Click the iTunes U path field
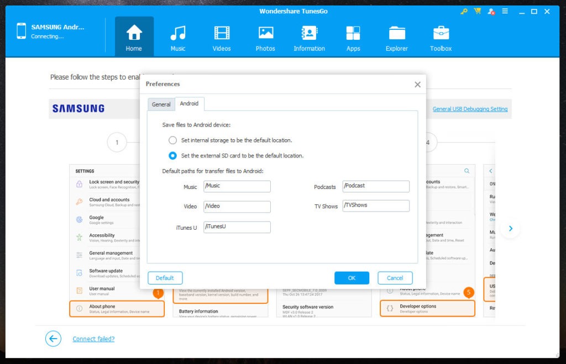Image resolution: width=566 pixels, height=364 pixels. coord(237,227)
